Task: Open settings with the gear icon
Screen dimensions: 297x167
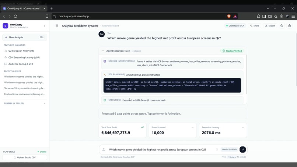Action: pyautogui.click(x=289, y=26)
